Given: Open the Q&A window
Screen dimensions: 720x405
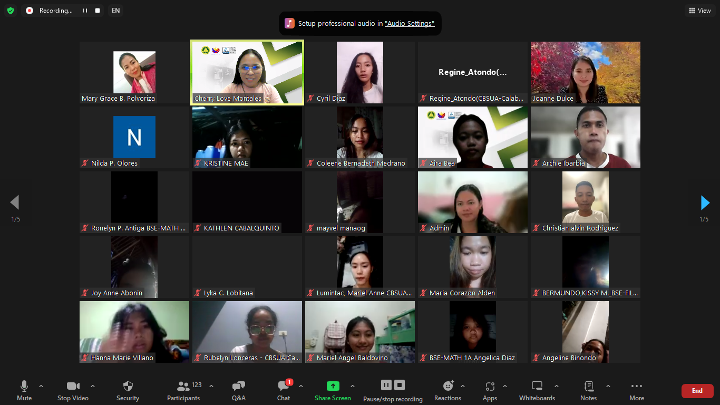Looking at the screenshot, I should tap(238, 390).
